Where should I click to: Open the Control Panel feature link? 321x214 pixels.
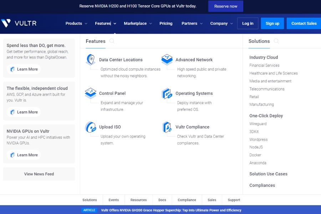point(112,93)
